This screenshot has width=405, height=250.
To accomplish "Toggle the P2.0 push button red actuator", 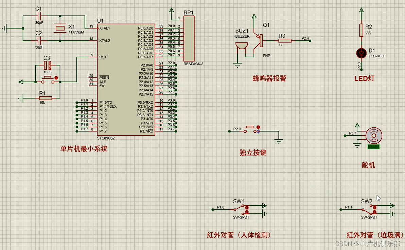I will click(x=258, y=127).
